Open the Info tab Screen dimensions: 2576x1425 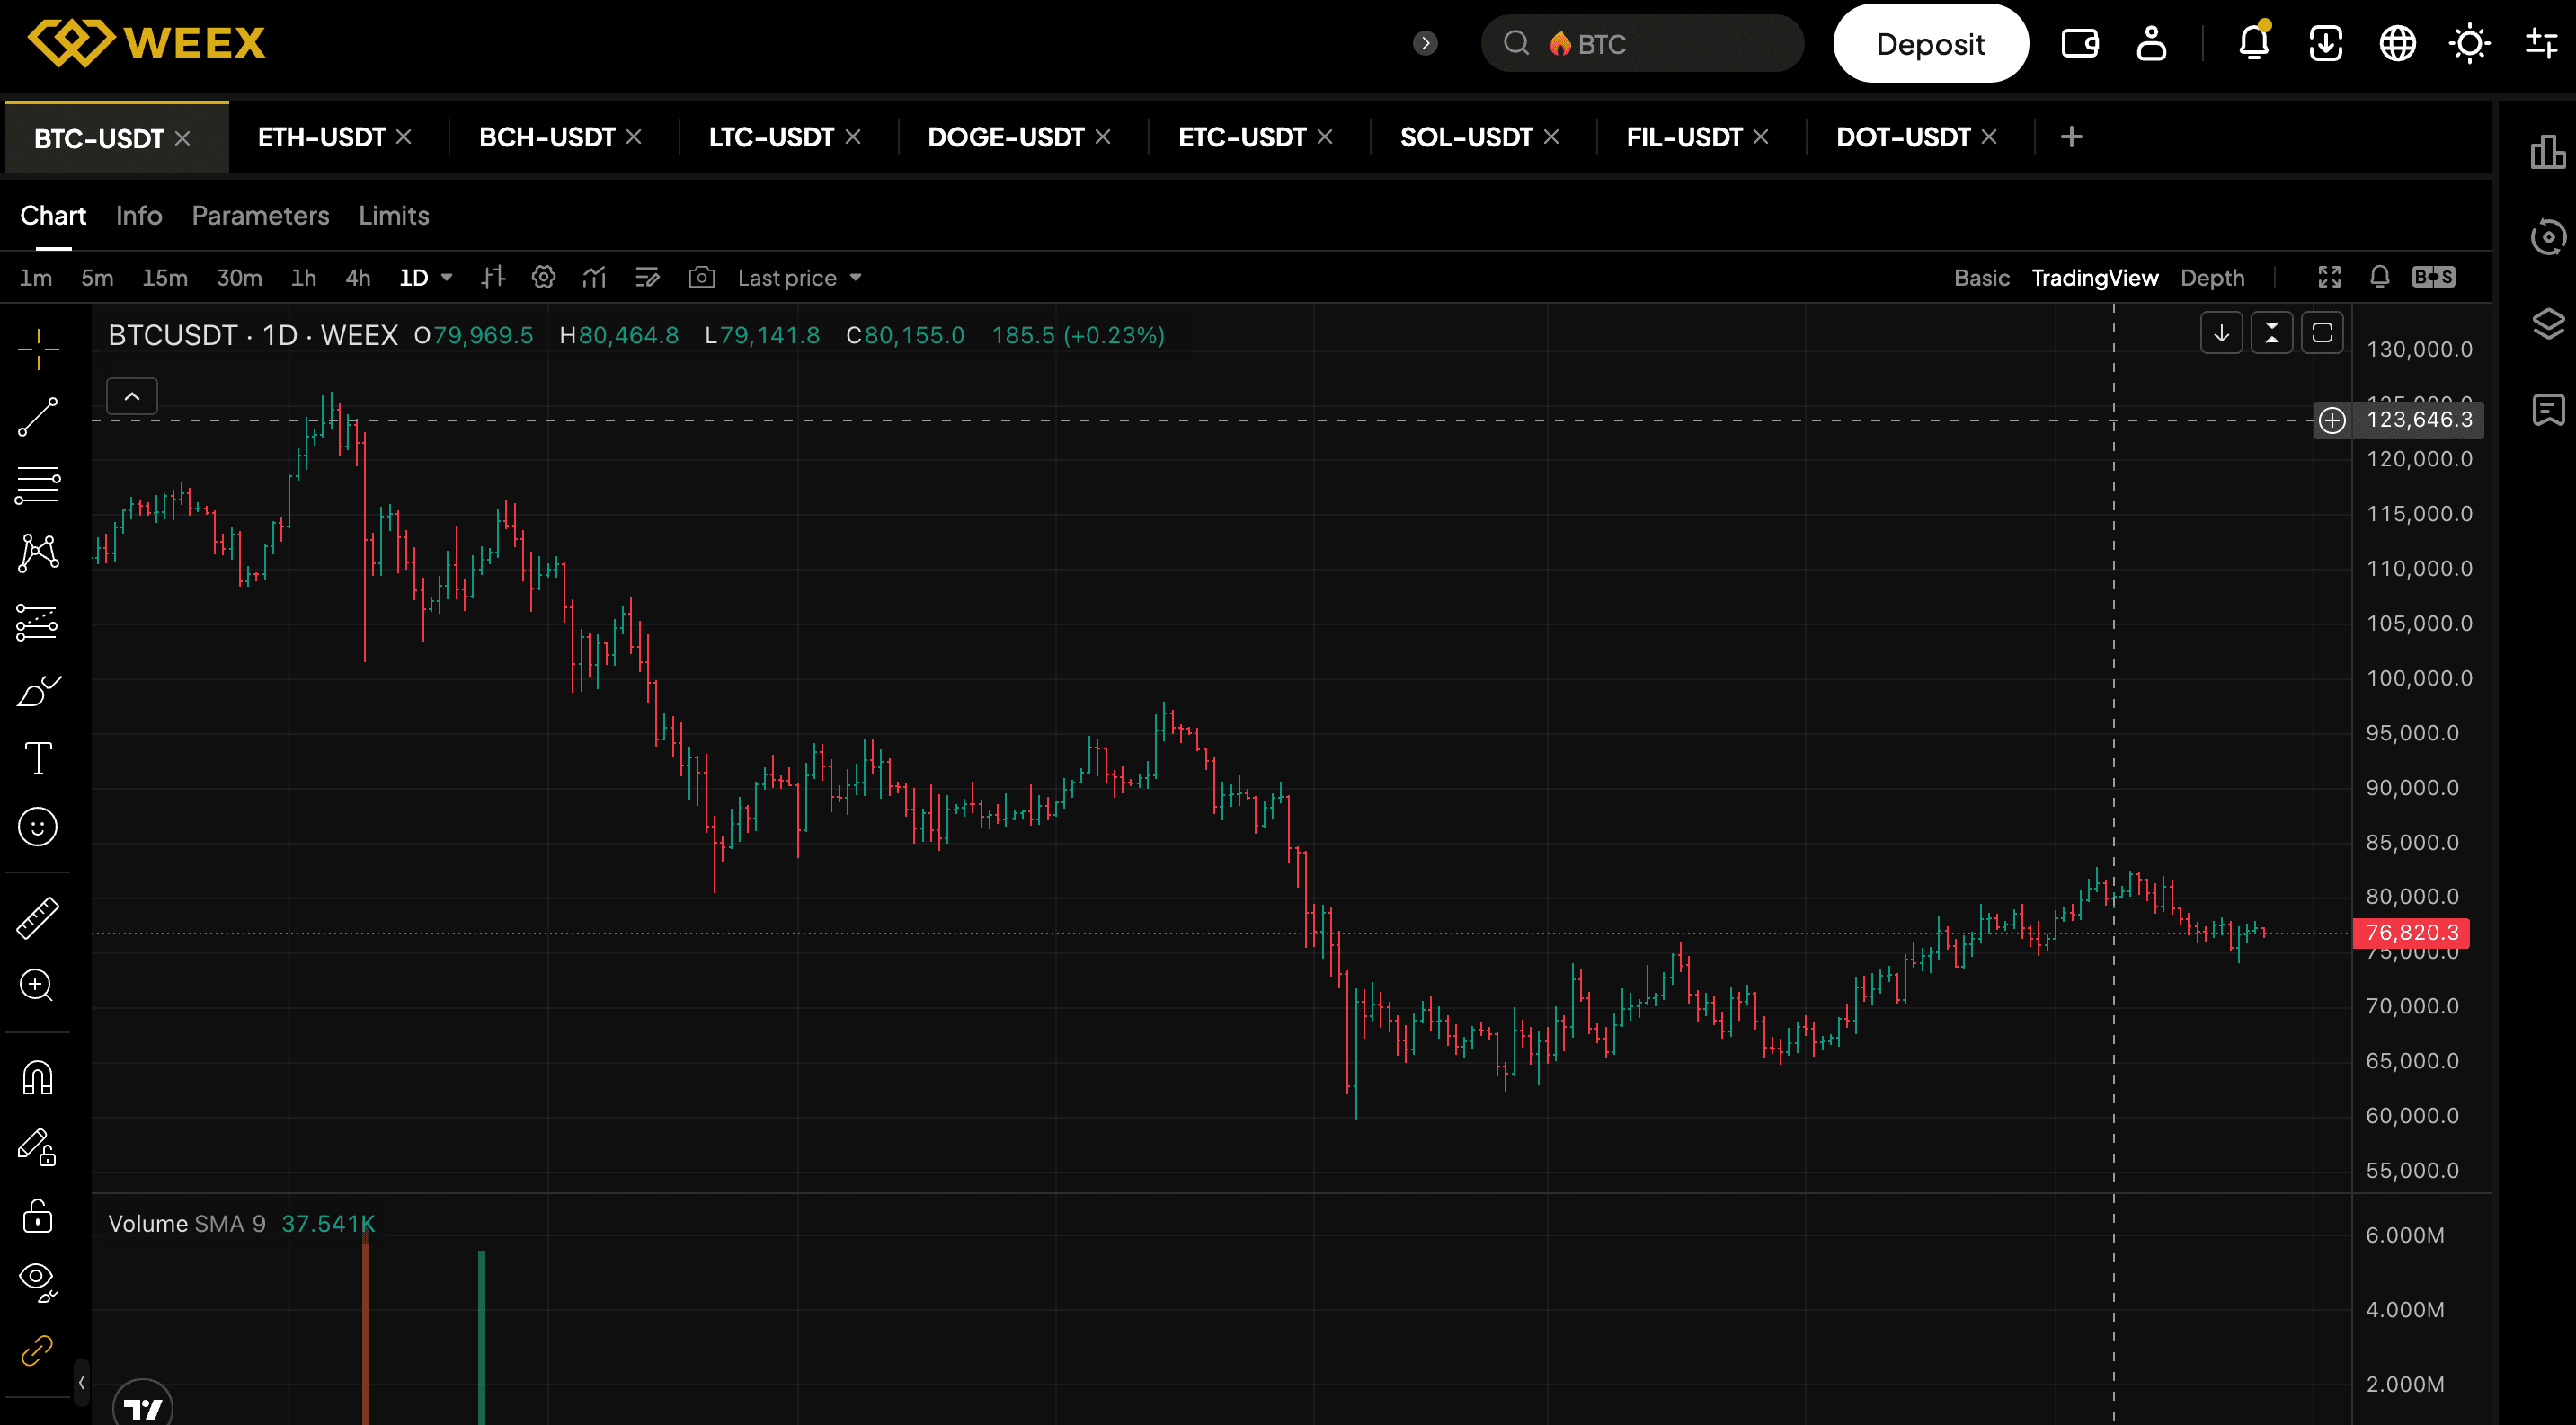[139, 216]
